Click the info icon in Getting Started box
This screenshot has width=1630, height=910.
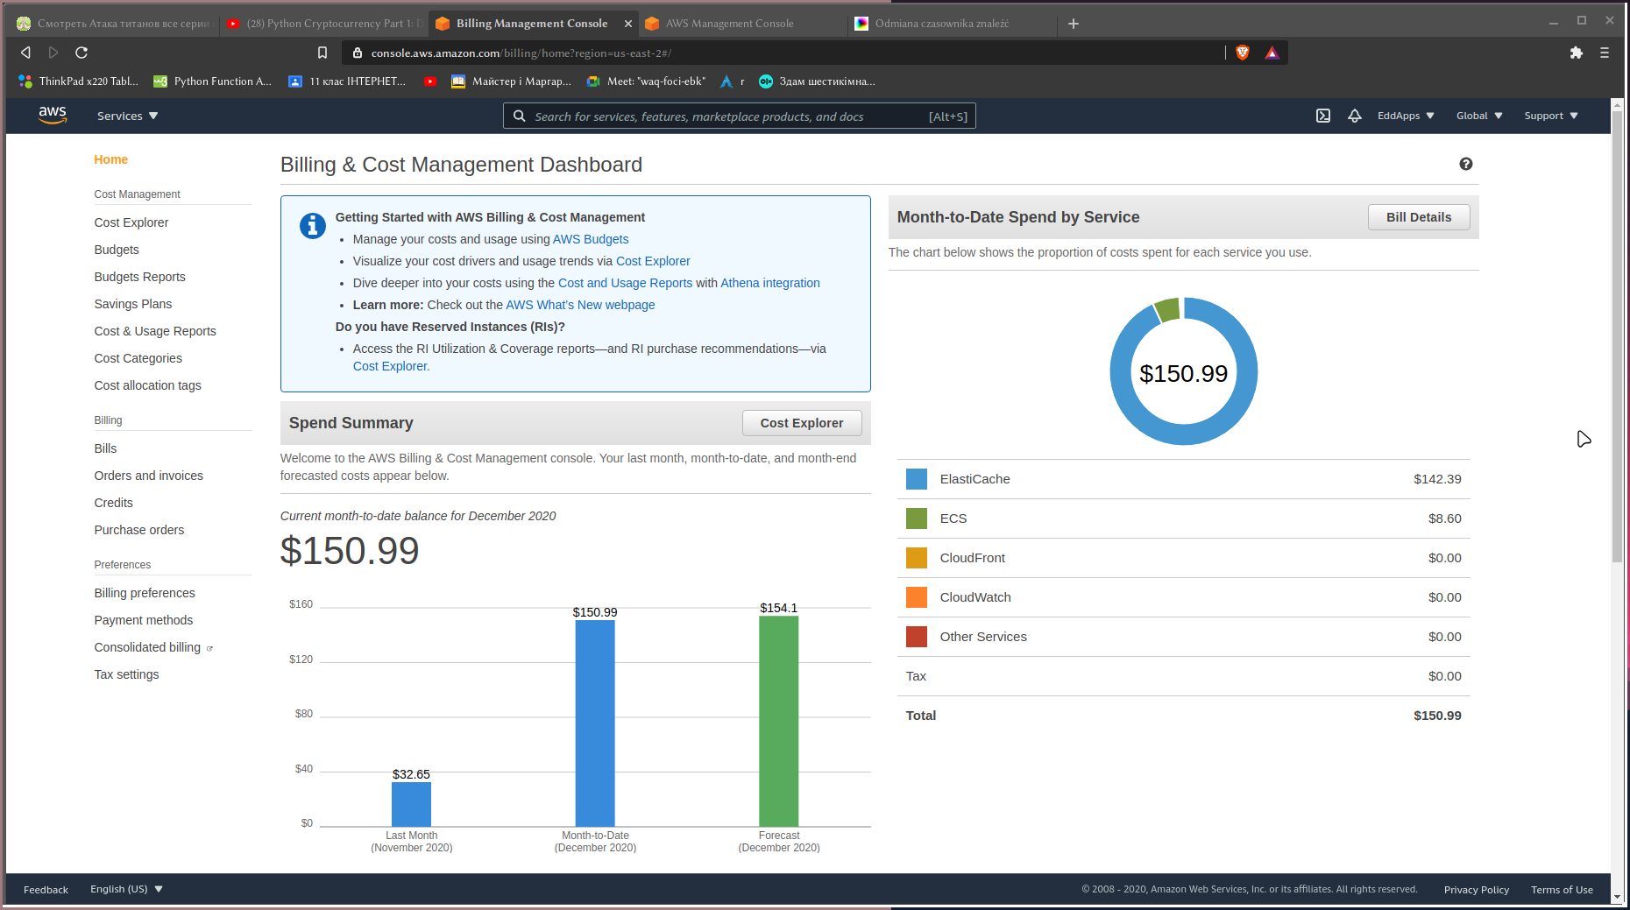point(313,226)
